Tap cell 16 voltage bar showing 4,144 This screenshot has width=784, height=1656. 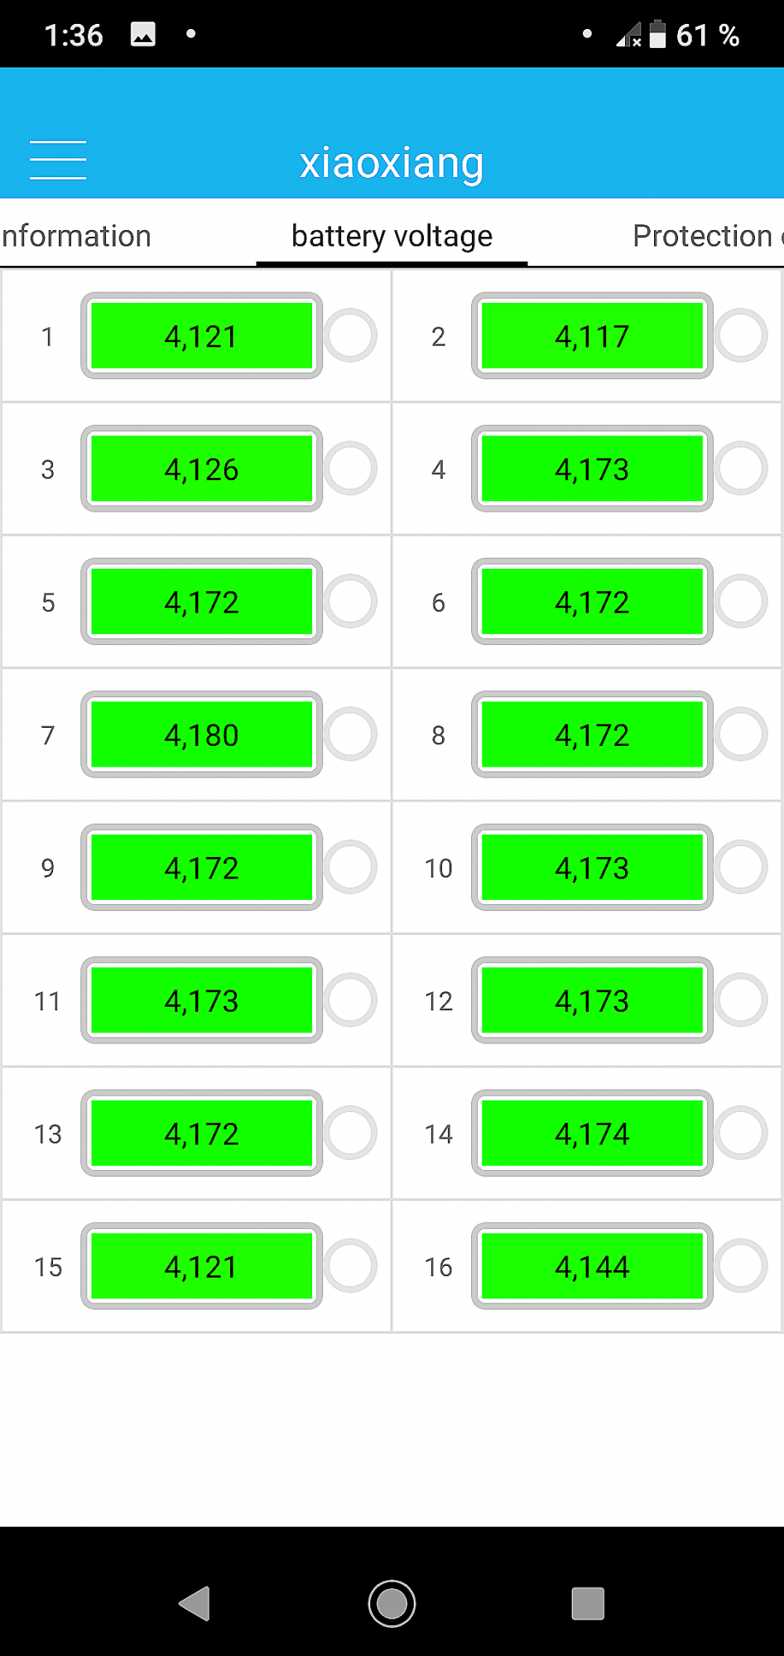pos(592,1266)
